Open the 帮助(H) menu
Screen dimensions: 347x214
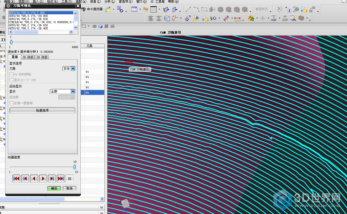tap(173, 2)
